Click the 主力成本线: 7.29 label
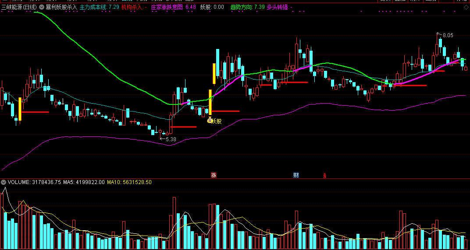 point(99,7)
